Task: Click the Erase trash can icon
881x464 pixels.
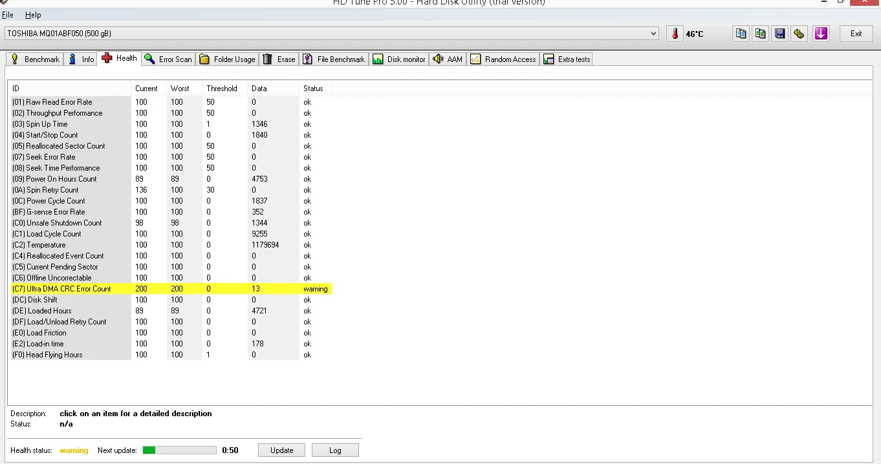Action: coord(267,59)
